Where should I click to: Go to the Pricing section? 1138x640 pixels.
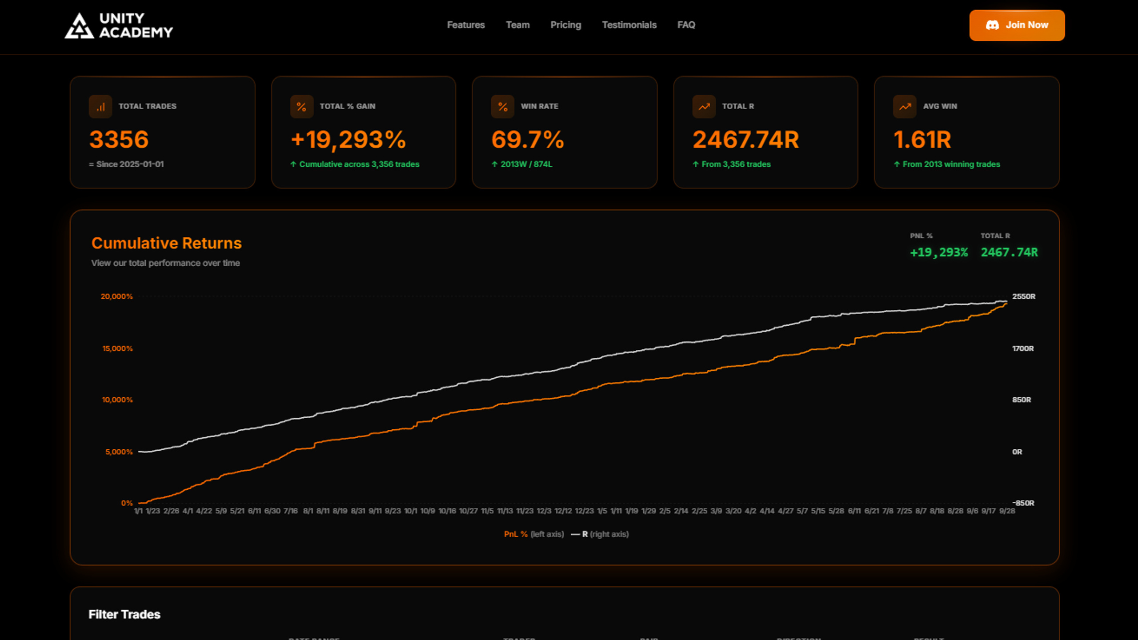click(566, 25)
